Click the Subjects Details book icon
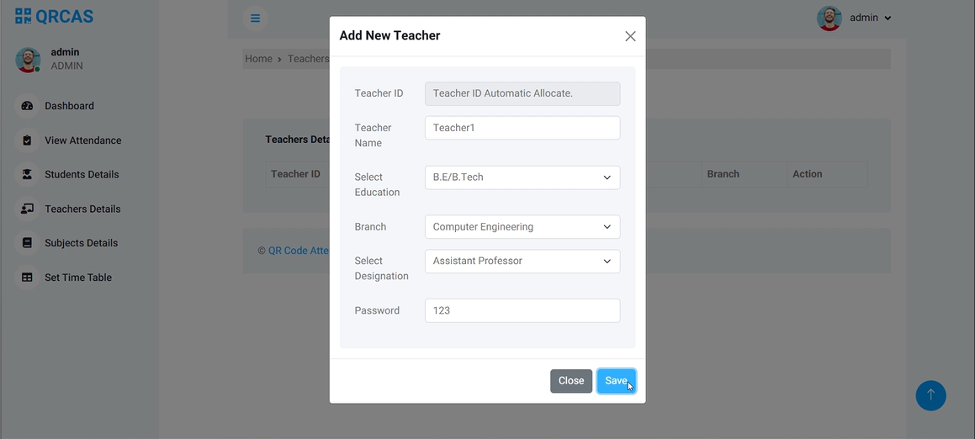The width and height of the screenshot is (975, 439). (x=27, y=243)
